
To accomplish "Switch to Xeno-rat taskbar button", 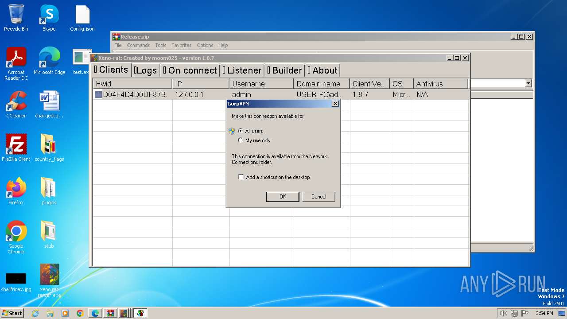I will click(x=125, y=313).
